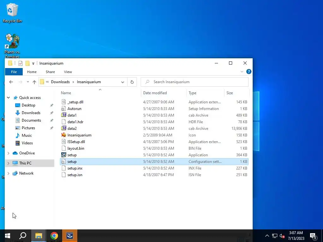The width and height of the screenshot is (323, 242).
Task: Select the _setup.dll file icon
Action: pos(64,102)
